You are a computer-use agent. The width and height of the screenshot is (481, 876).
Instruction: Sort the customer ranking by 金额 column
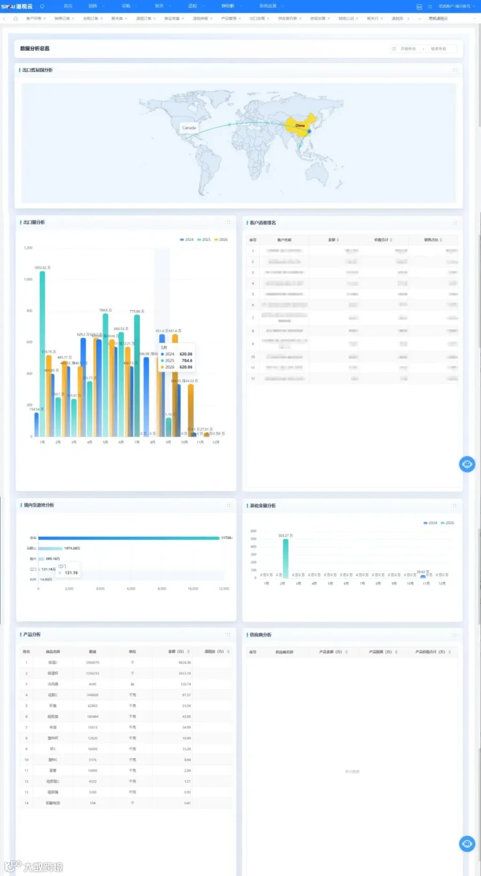(333, 240)
